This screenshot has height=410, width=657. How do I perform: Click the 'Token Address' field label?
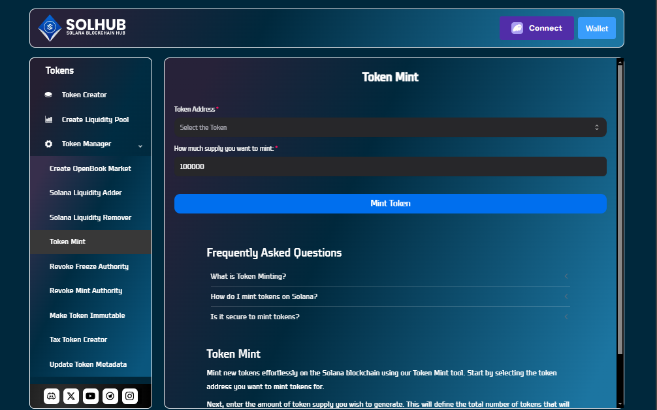coord(195,109)
